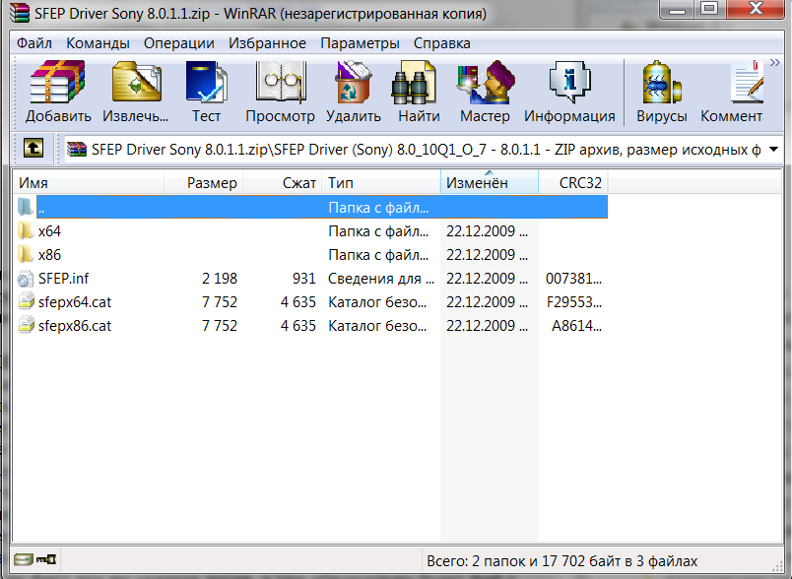Sort by Имя column header

[89, 183]
